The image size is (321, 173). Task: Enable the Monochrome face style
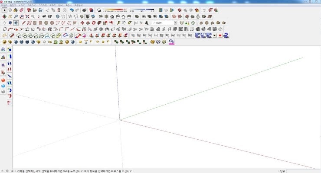tap(93, 16)
